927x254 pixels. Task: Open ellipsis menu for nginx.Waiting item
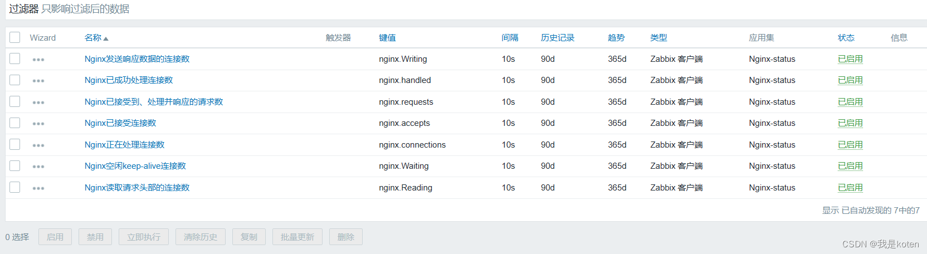tap(38, 167)
